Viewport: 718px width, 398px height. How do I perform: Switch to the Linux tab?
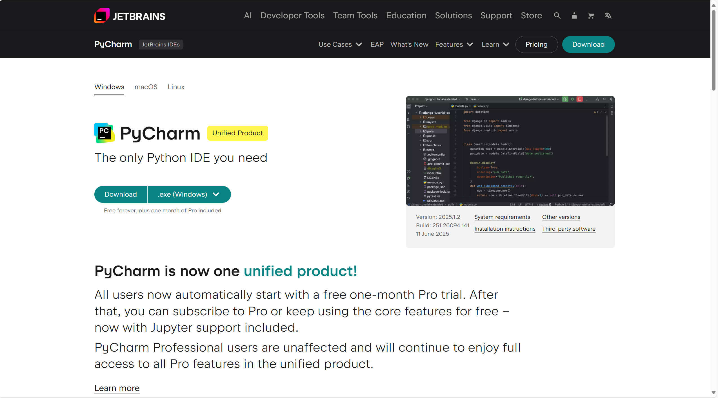click(x=176, y=87)
